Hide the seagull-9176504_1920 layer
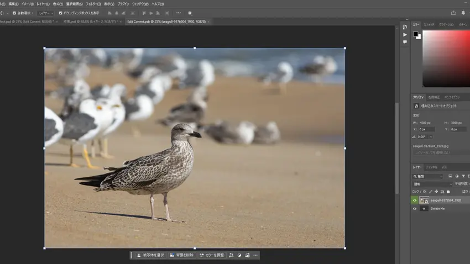Screen dimensions: 470x264 (415, 200)
